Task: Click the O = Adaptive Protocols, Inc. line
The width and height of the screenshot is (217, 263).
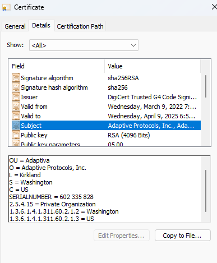Action: point(48,168)
